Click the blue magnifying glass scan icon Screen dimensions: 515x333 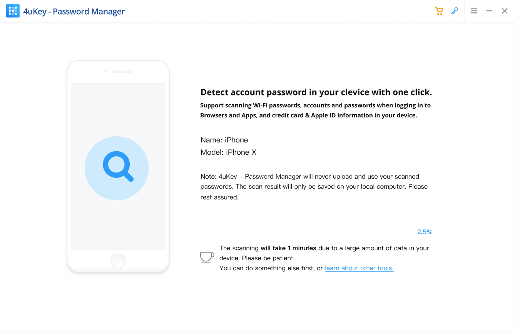tap(117, 167)
